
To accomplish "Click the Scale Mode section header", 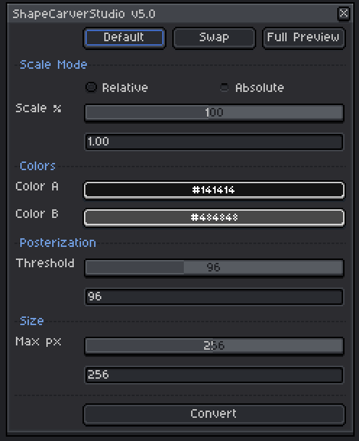I will pyautogui.click(x=53, y=64).
